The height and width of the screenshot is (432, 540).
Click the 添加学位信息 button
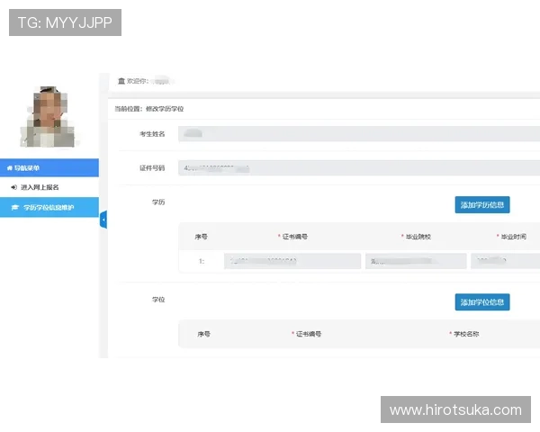pyautogui.click(x=482, y=302)
